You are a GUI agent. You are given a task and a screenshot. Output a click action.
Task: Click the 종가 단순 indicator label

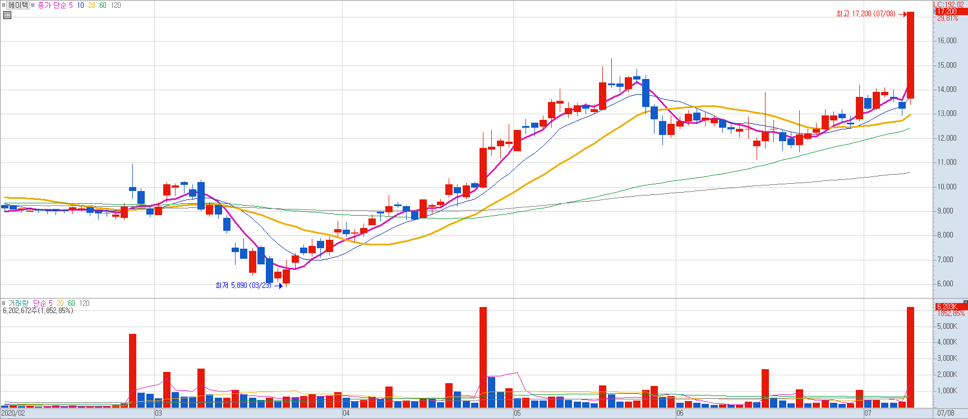point(52,5)
